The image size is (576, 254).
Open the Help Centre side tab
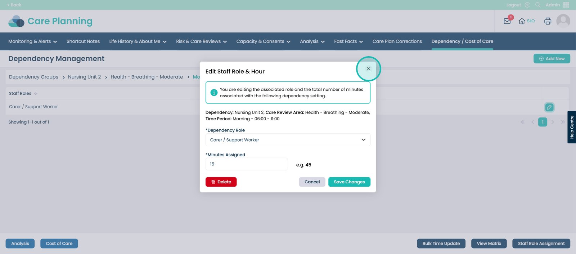pyautogui.click(x=571, y=127)
